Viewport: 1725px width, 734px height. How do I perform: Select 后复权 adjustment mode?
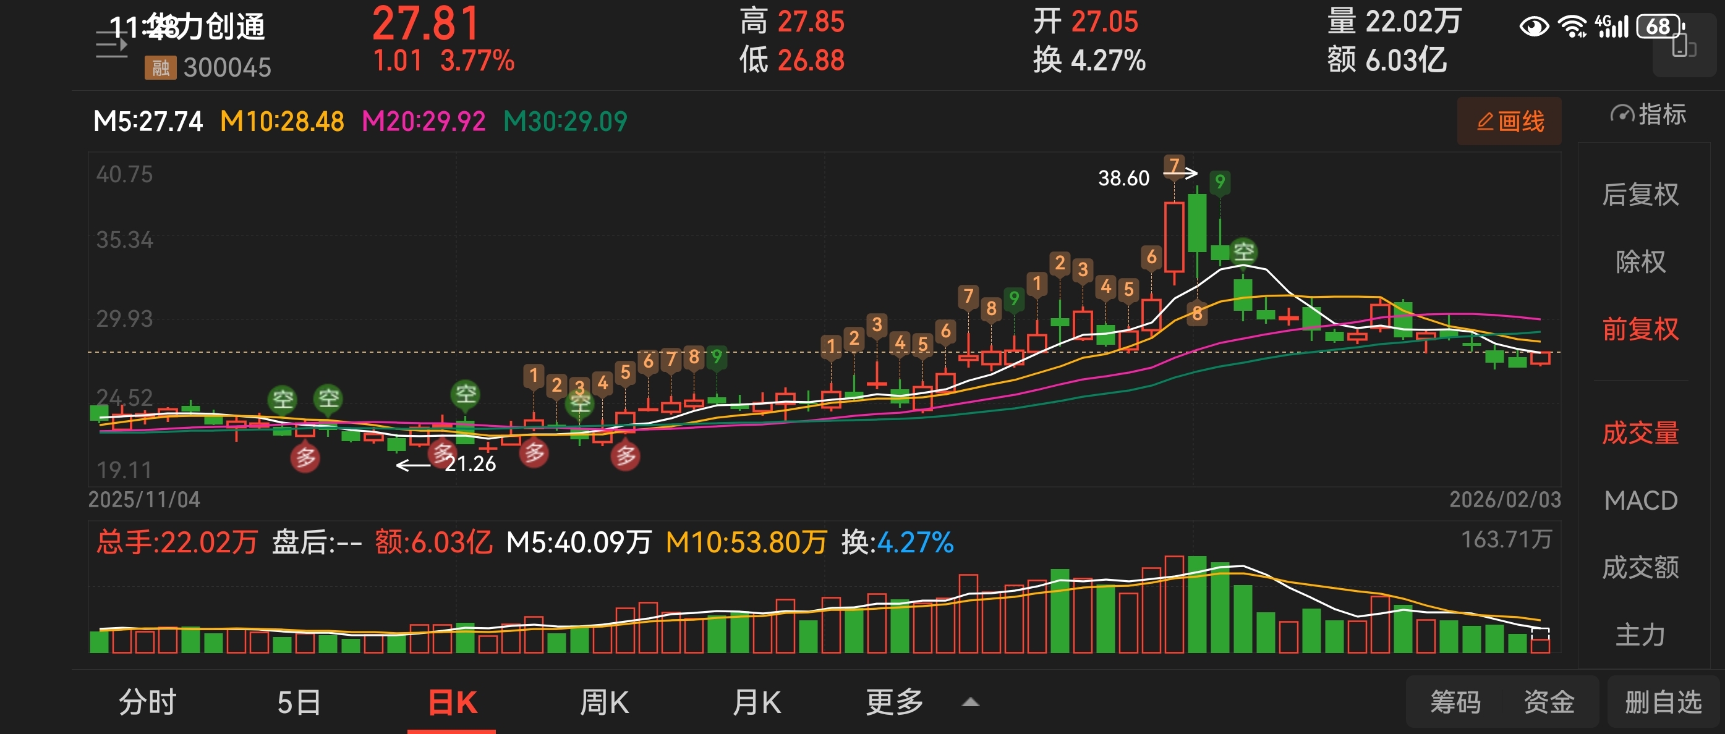(x=1640, y=195)
